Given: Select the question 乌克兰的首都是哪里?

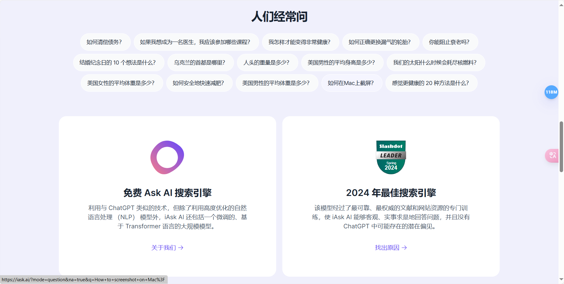Looking at the screenshot, I should [x=200, y=62].
